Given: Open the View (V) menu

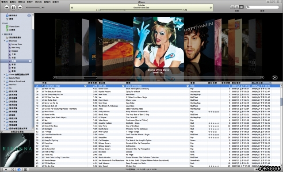Looking at the screenshot, I should click(x=30, y=2).
